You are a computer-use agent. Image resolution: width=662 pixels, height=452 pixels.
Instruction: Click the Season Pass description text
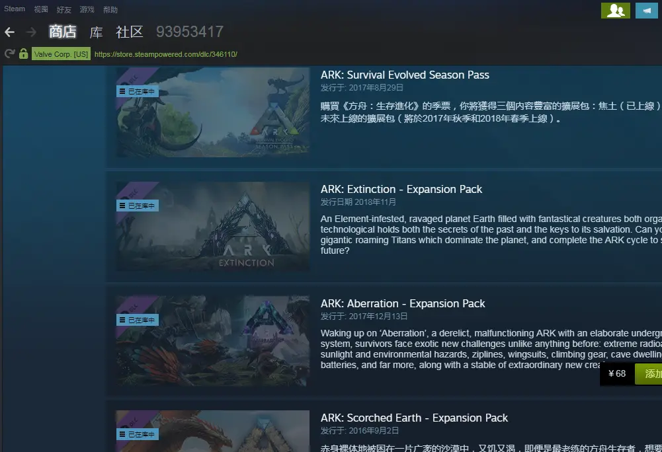tap(491, 112)
